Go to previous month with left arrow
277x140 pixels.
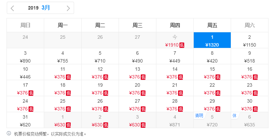[12, 8]
